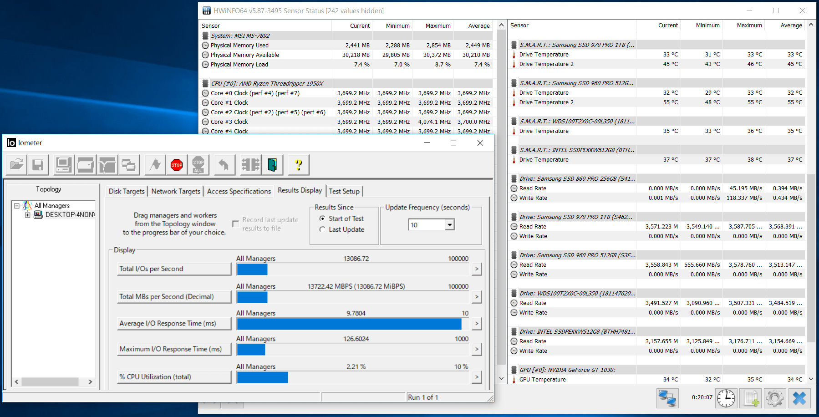The width and height of the screenshot is (819, 417).
Task: Reset the HWiNFO clock timer icon
Action: pos(726,398)
